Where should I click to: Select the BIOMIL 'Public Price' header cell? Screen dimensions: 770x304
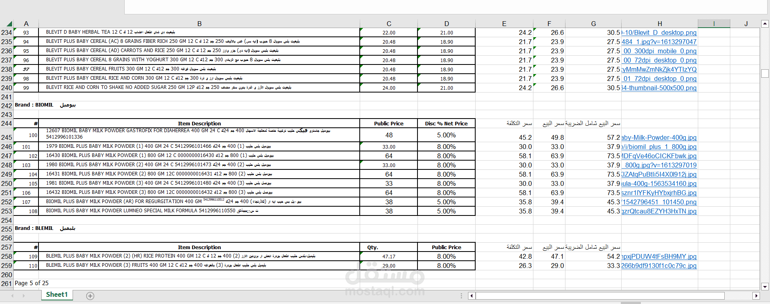(x=389, y=123)
